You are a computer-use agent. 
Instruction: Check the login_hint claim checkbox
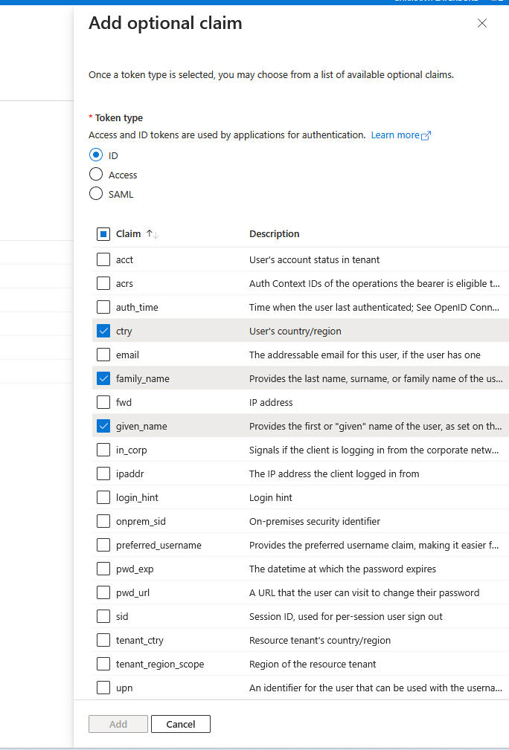[x=103, y=497]
